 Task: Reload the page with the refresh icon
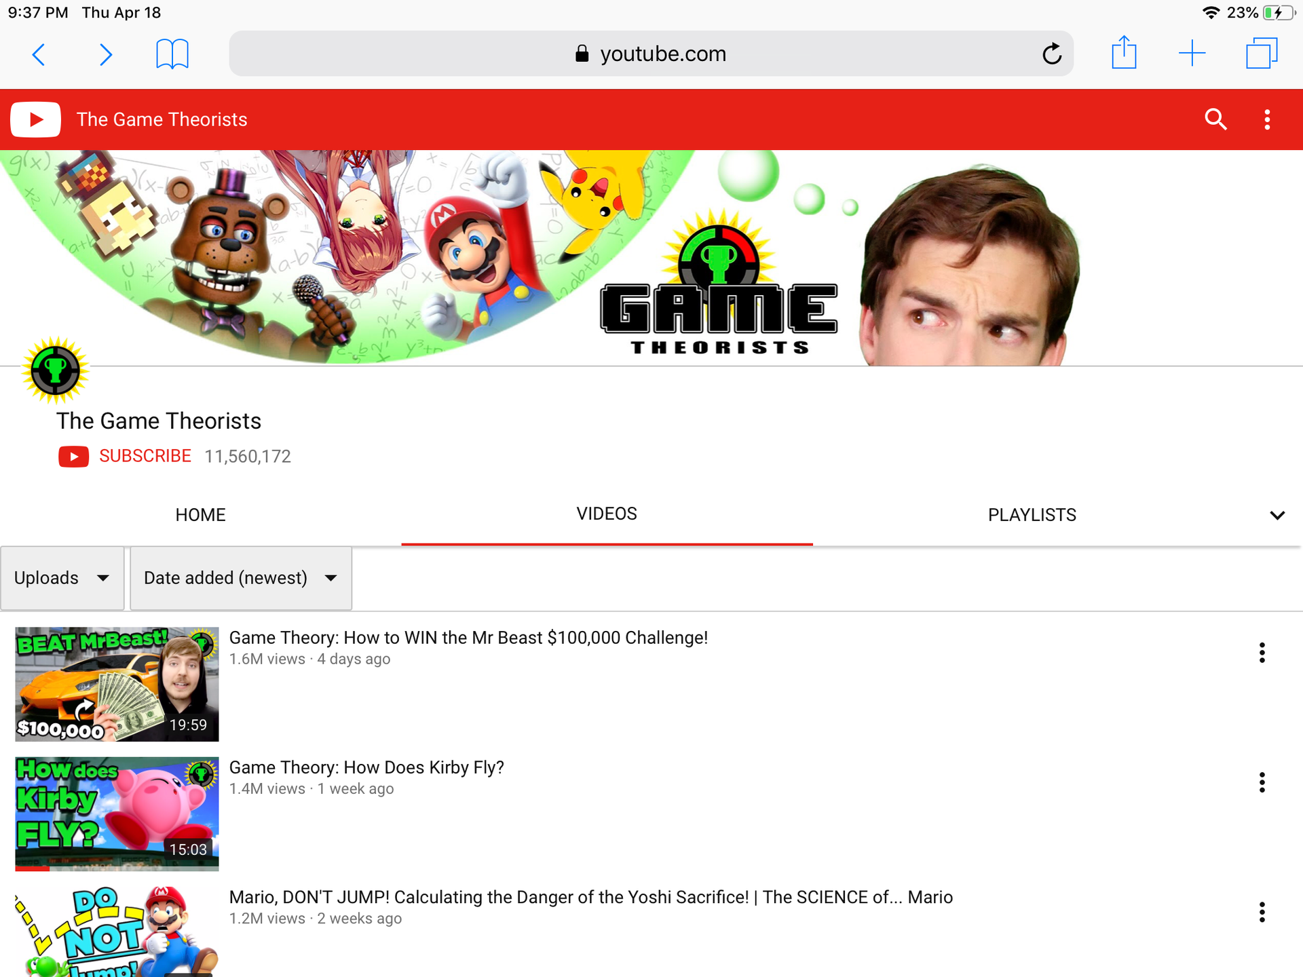point(1052,53)
